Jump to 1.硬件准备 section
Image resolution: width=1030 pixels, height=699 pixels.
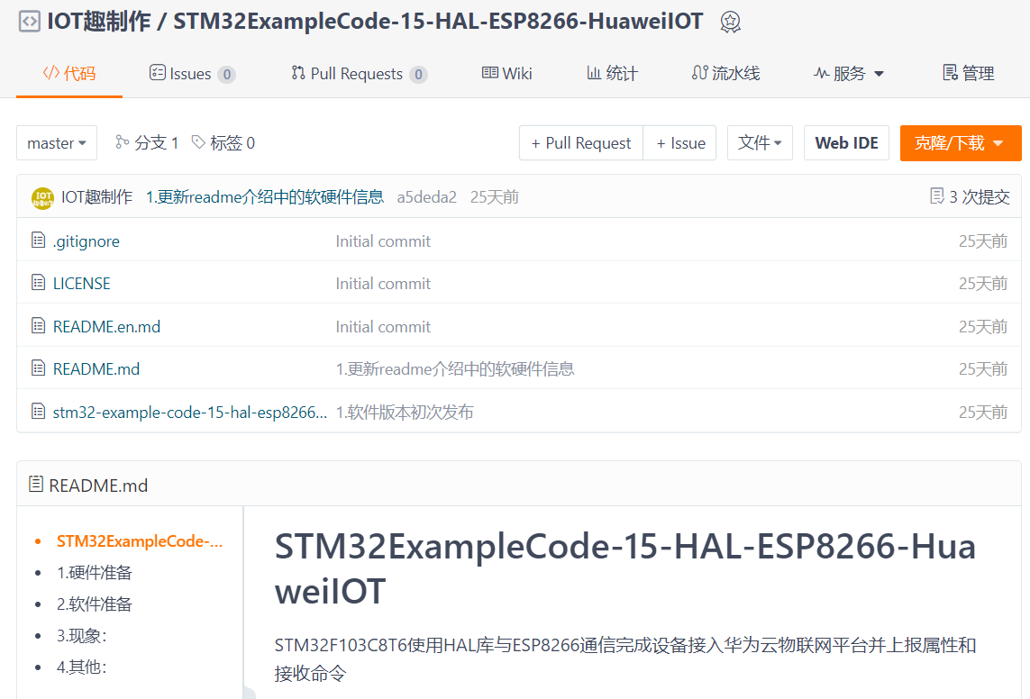coord(94,572)
